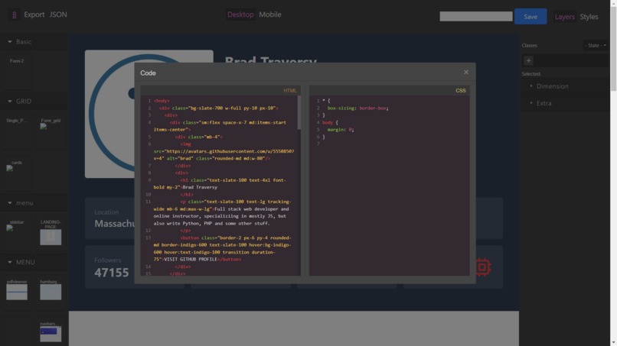Select the hamburg block
Image resolution: width=617 pixels, height=346 pixels.
click(51, 293)
